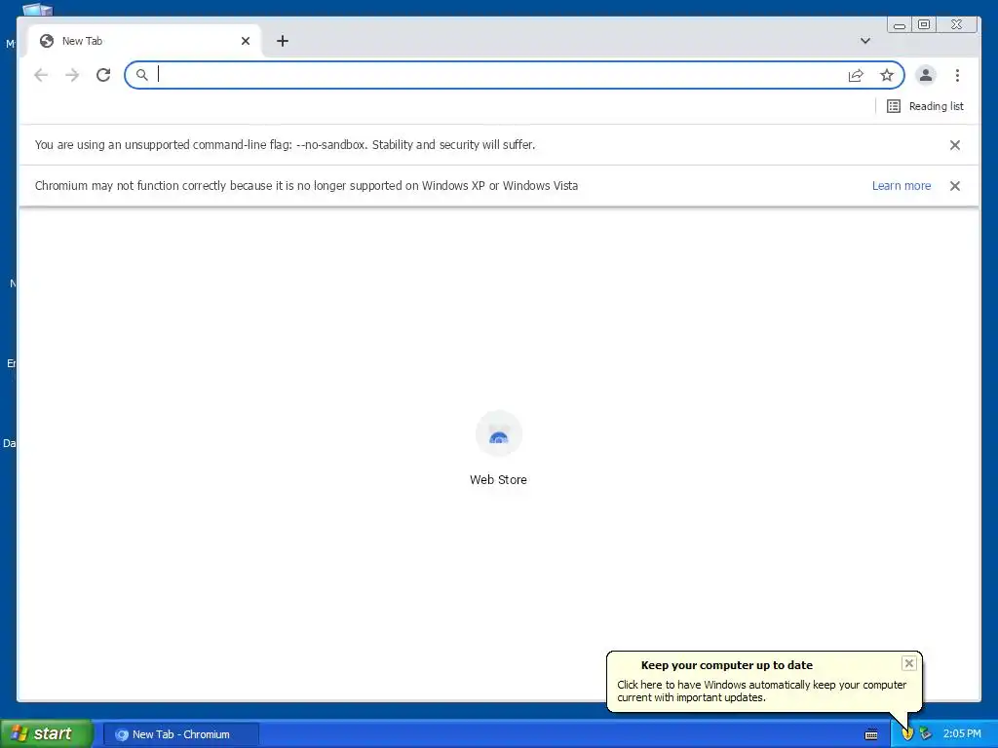Bookmark this tab with the star
Screen dimensions: 998x748
[x=887, y=75]
